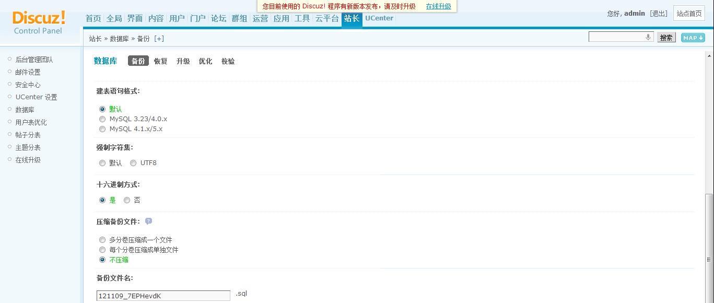Select 每个分卷压缩成单独文件 option
This screenshot has width=714, height=303.
coord(102,250)
